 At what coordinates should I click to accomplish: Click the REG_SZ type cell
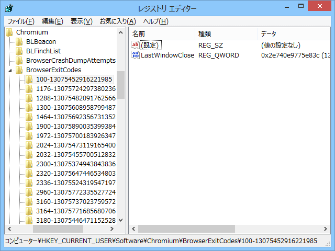click(x=210, y=45)
